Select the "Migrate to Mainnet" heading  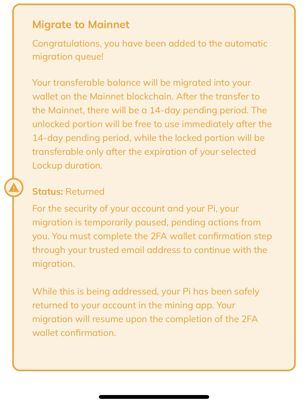(x=81, y=25)
